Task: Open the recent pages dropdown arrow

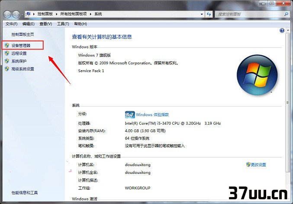Action: (x=22, y=15)
